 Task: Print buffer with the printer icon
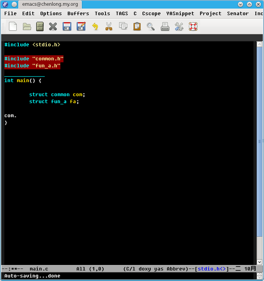tap(165, 26)
